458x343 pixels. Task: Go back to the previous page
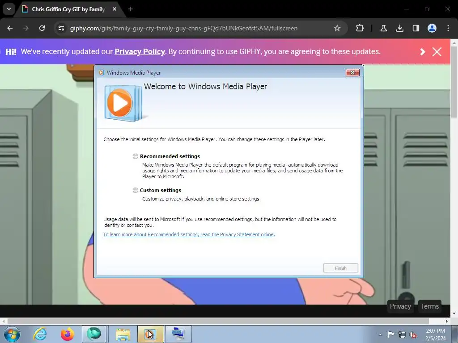(x=10, y=28)
